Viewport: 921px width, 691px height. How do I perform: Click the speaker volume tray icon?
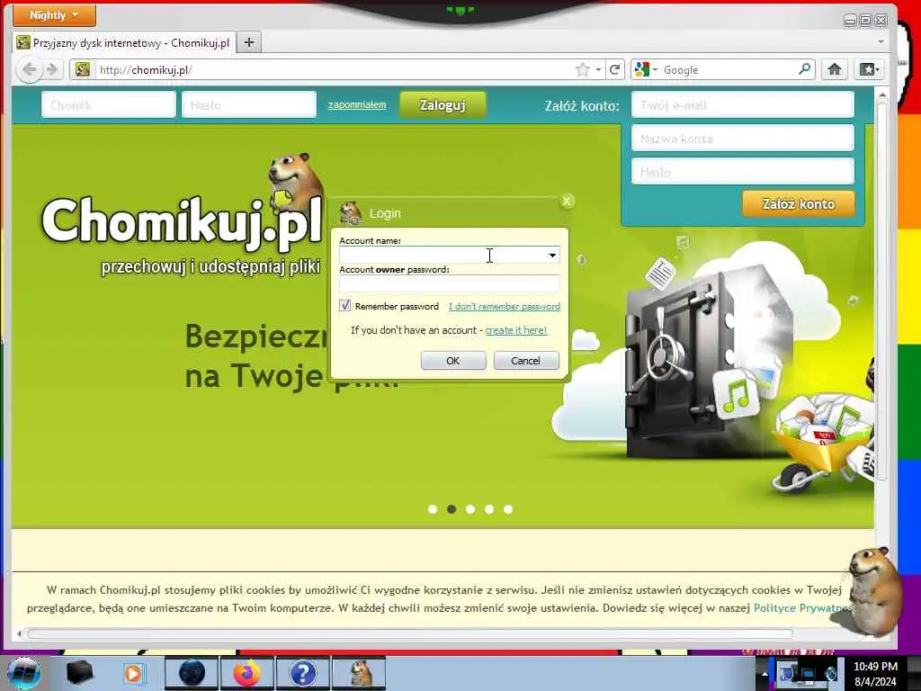830,674
